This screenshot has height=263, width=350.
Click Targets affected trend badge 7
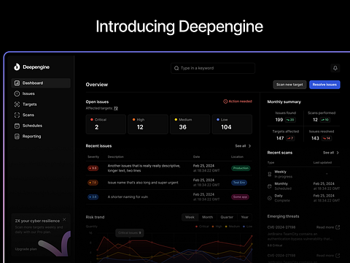tap(290, 138)
